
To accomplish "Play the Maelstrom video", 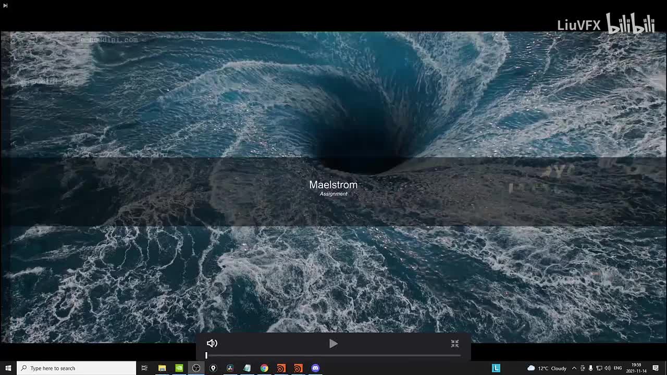I will point(333,344).
